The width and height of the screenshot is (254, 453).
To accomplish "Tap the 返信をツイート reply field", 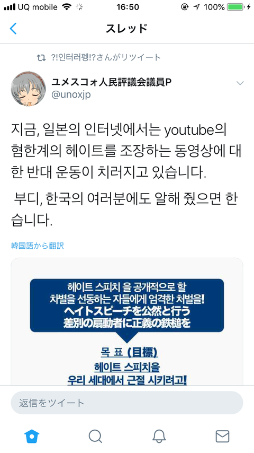I will tap(127, 403).
